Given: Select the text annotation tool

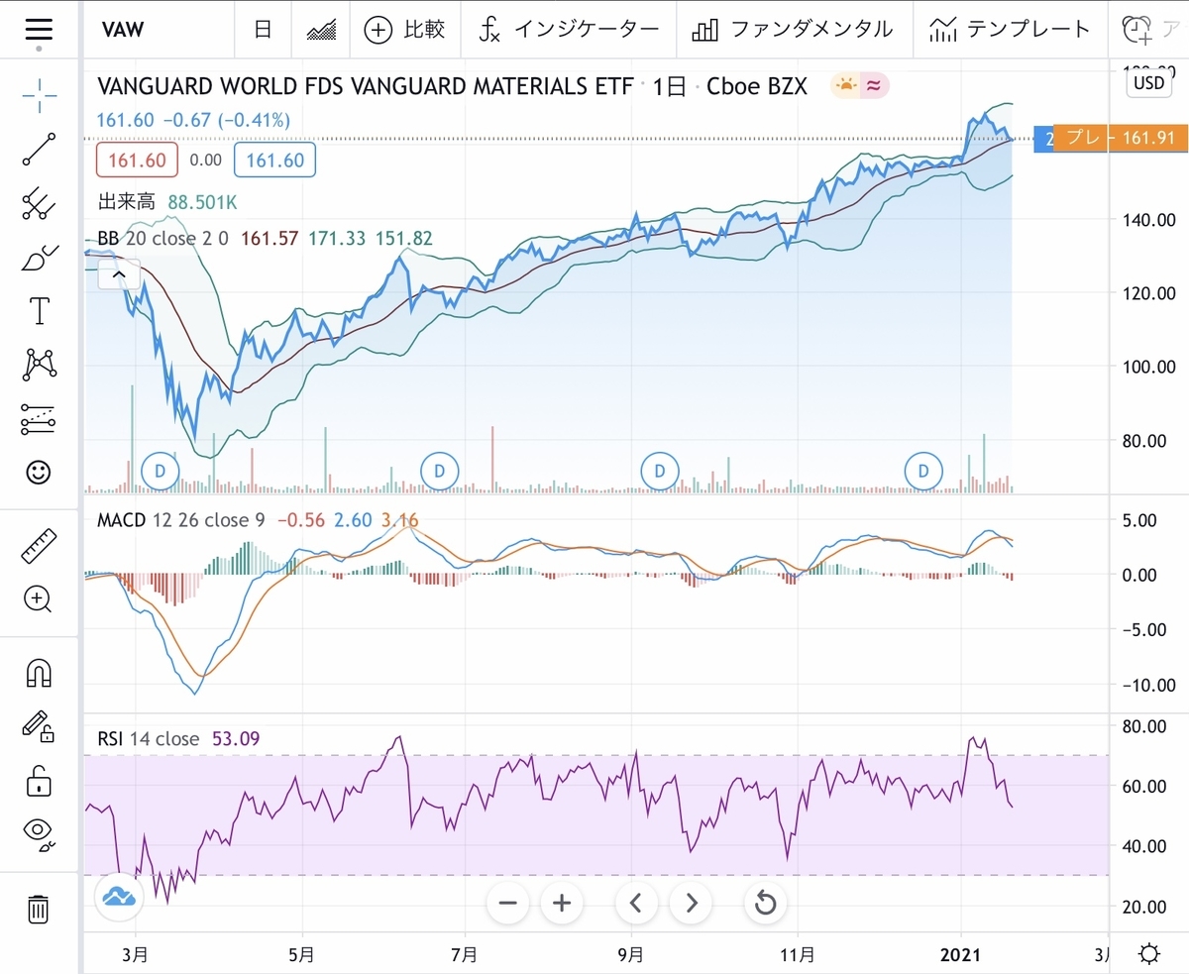Looking at the screenshot, I should (x=39, y=311).
